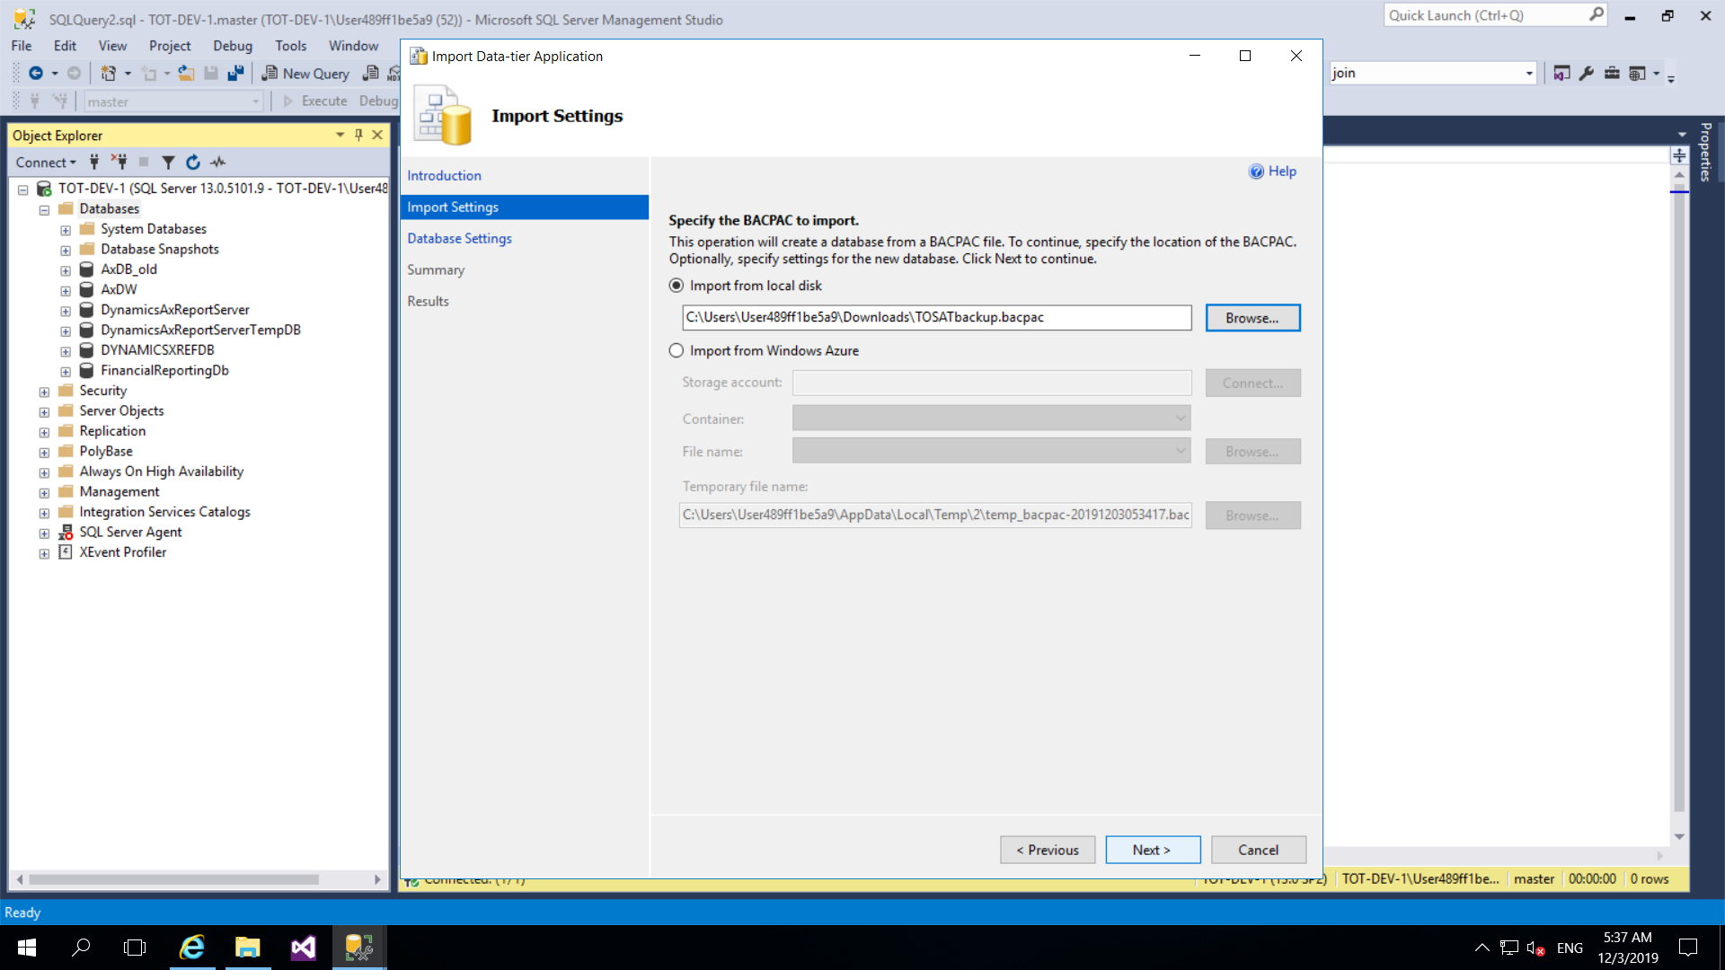Open the Tools menu
This screenshot has height=970, width=1725.
click(x=290, y=46)
